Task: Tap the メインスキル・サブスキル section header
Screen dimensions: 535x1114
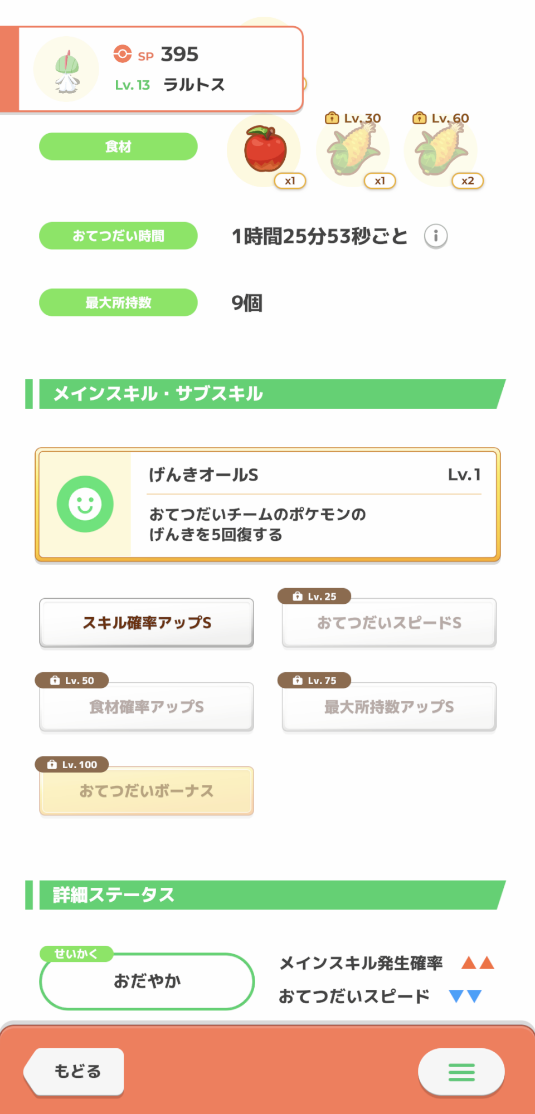Action: (x=266, y=394)
